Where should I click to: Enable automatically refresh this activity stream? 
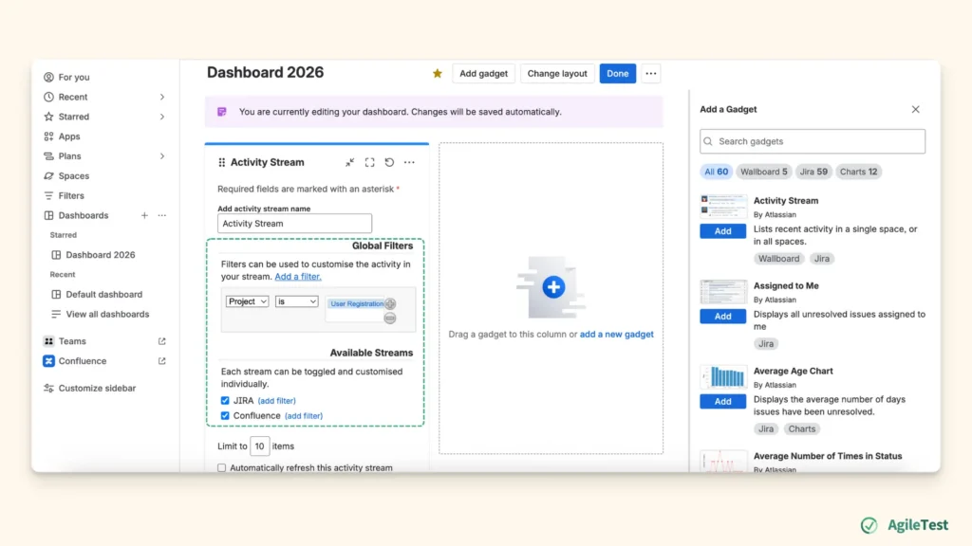[x=222, y=468]
